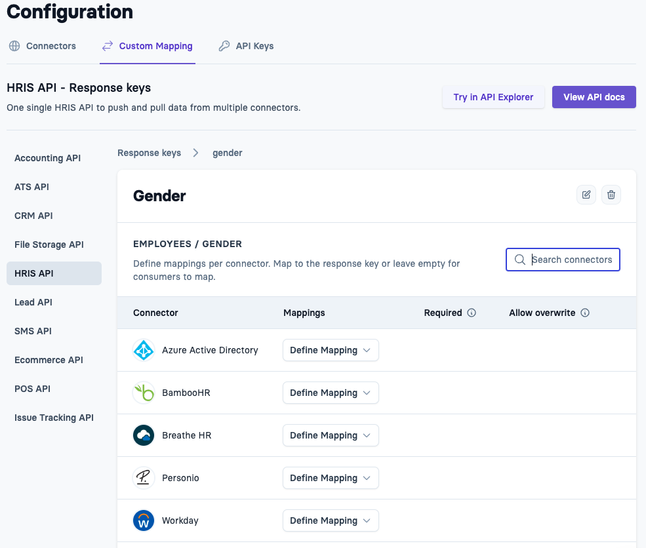Click the breadcrumb chevron separator
The width and height of the screenshot is (646, 548).
tap(195, 153)
